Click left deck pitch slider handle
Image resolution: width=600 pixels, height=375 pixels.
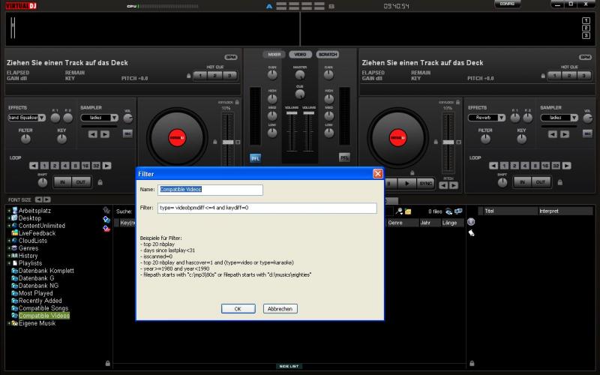tap(228, 142)
